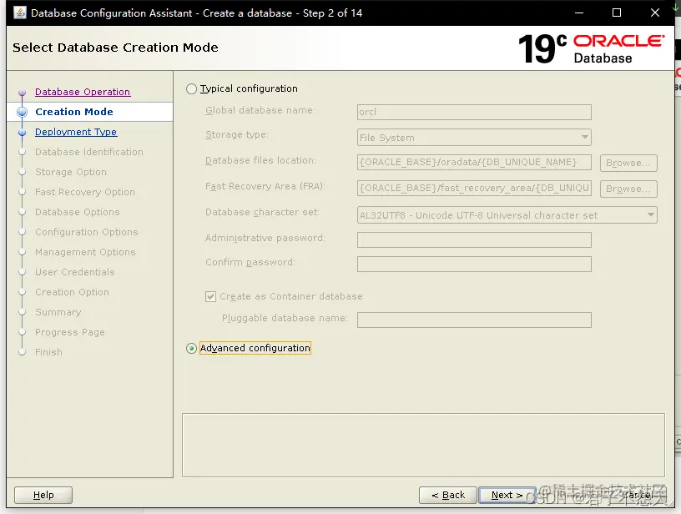This screenshot has width=681, height=514.
Task: Minimize the Database Configuration Assistant window
Action: (579, 13)
